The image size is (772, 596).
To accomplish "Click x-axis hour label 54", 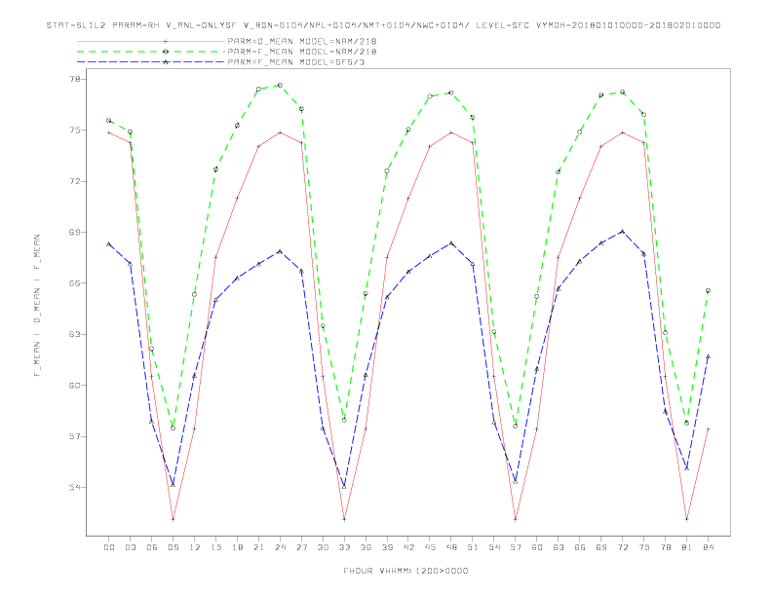I will pyautogui.click(x=494, y=547).
